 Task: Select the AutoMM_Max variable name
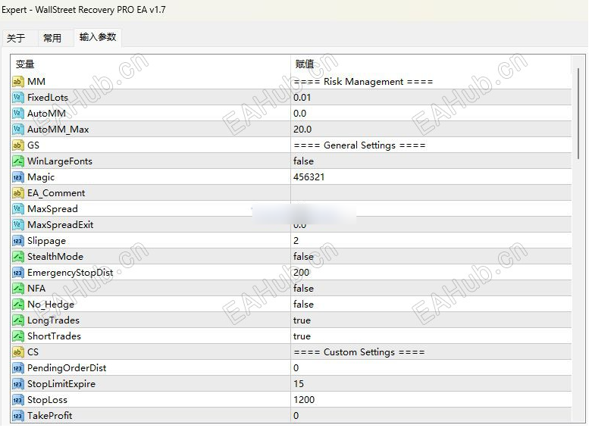(x=58, y=130)
